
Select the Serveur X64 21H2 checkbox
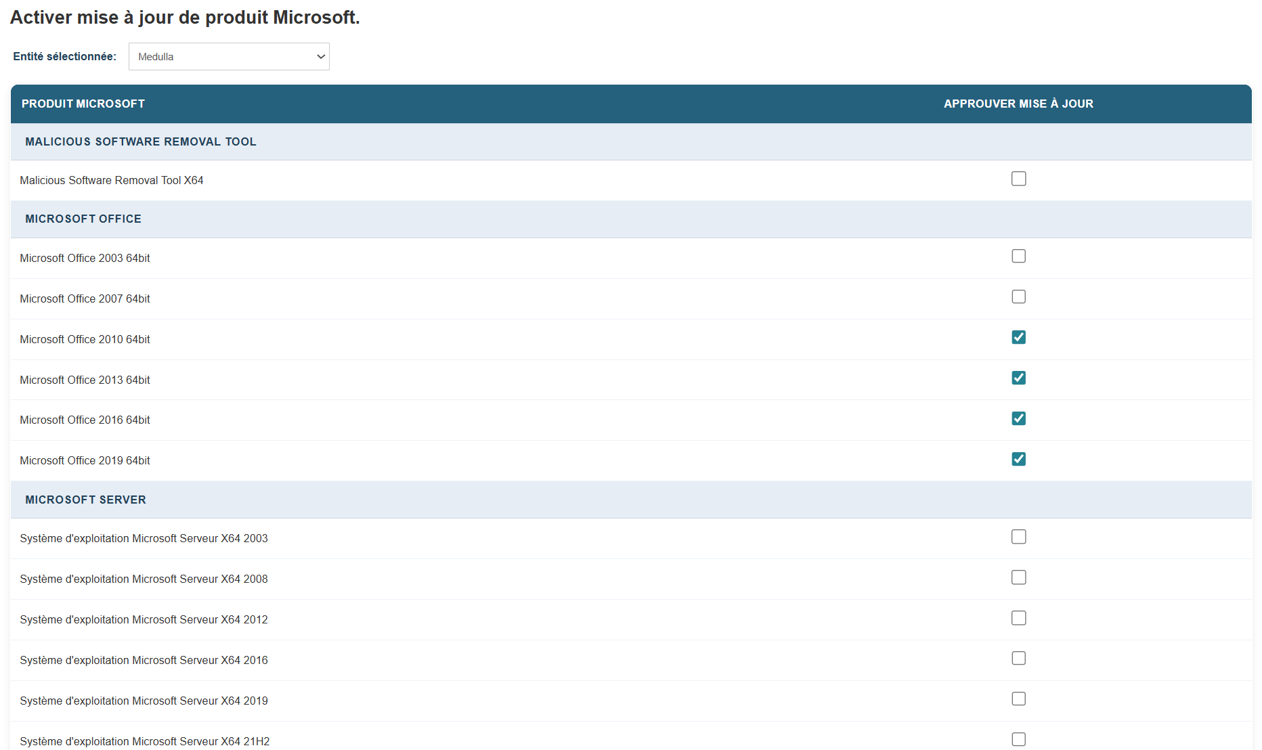click(x=1018, y=740)
